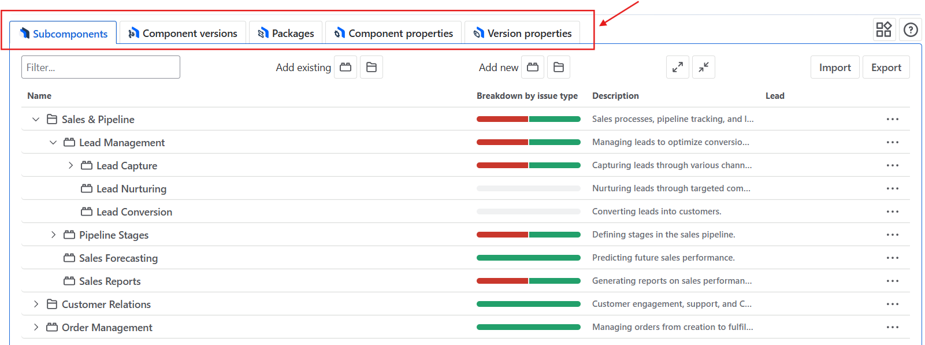
Task: Select the Sales Reports row name
Action: click(x=110, y=281)
